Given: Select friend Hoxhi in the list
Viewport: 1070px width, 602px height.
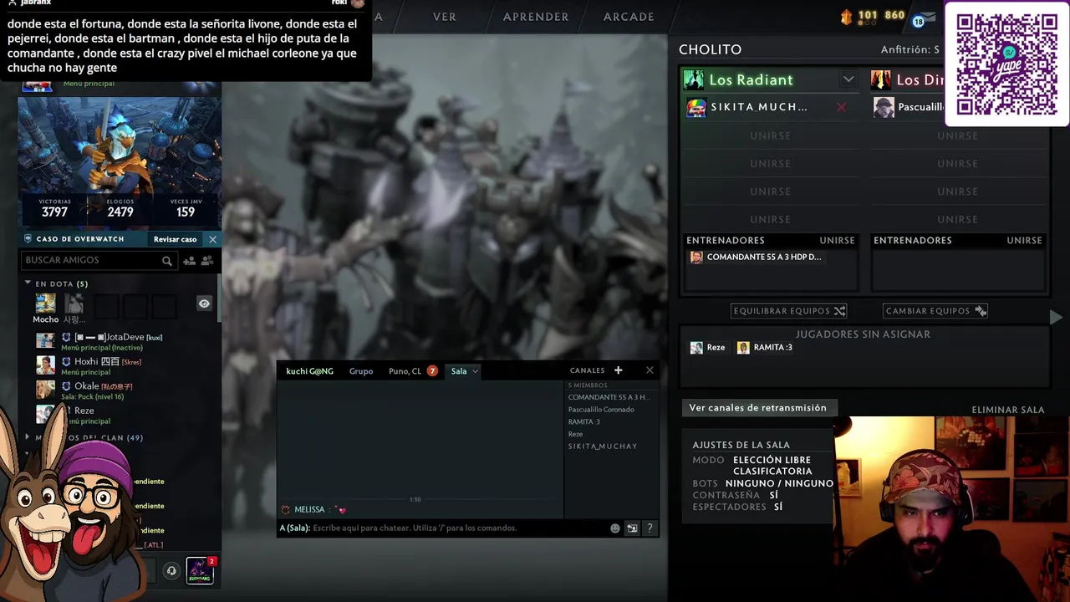Looking at the screenshot, I should pos(125,365).
